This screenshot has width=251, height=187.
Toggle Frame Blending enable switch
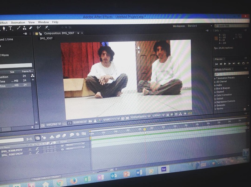point(58,136)
